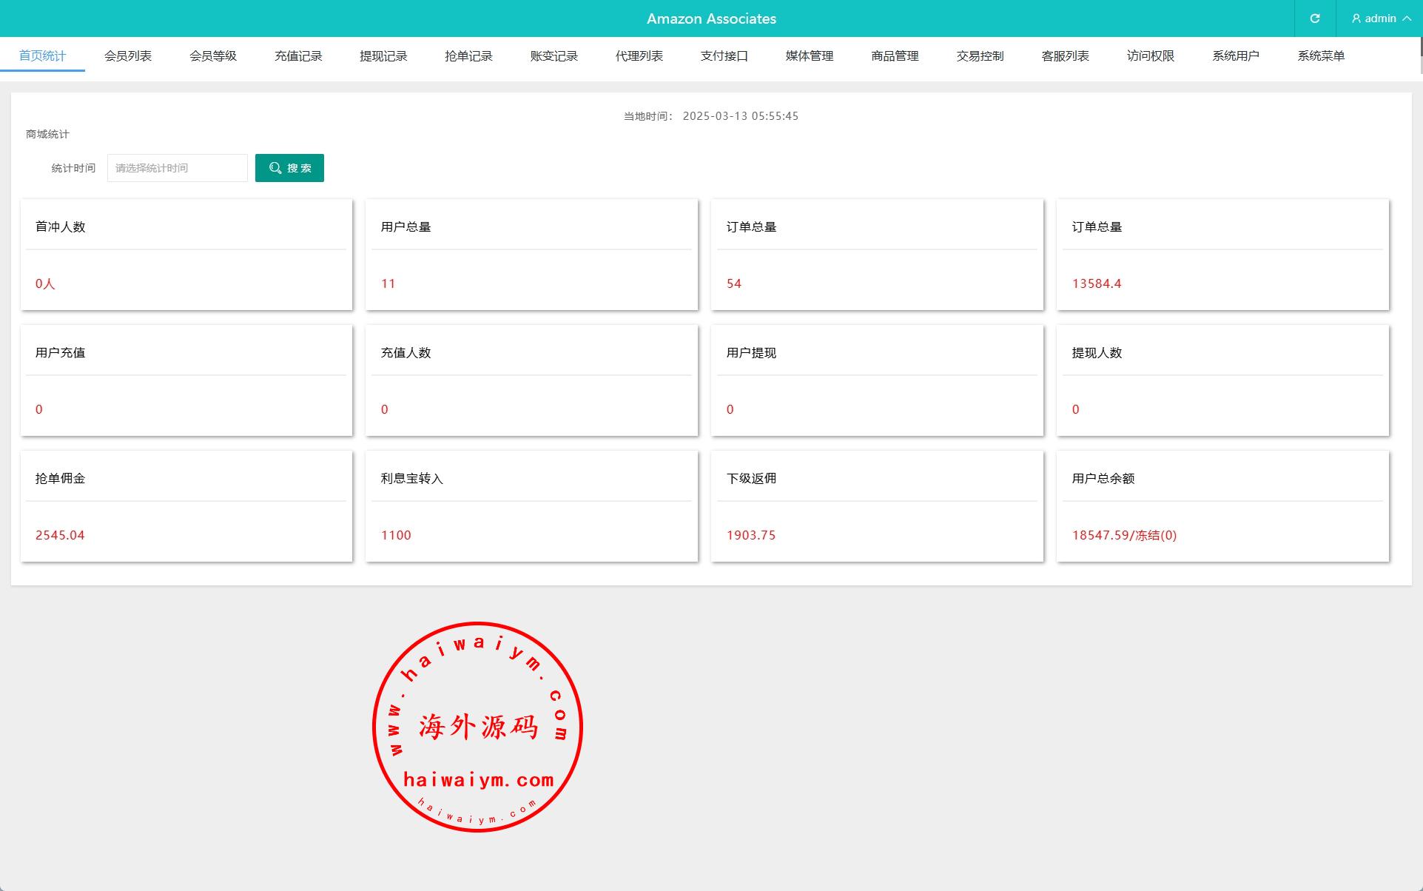
Task: Switch to the 会员等级 tab
Action: tap(213, 56)
